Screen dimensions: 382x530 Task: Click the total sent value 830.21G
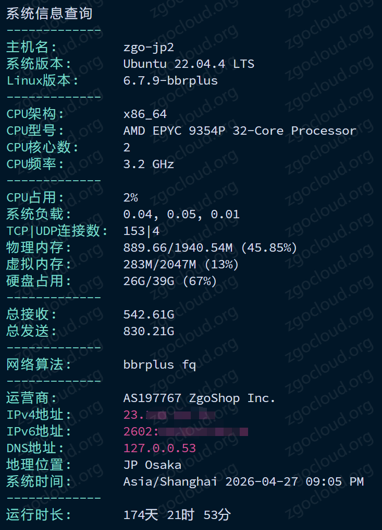149,331
